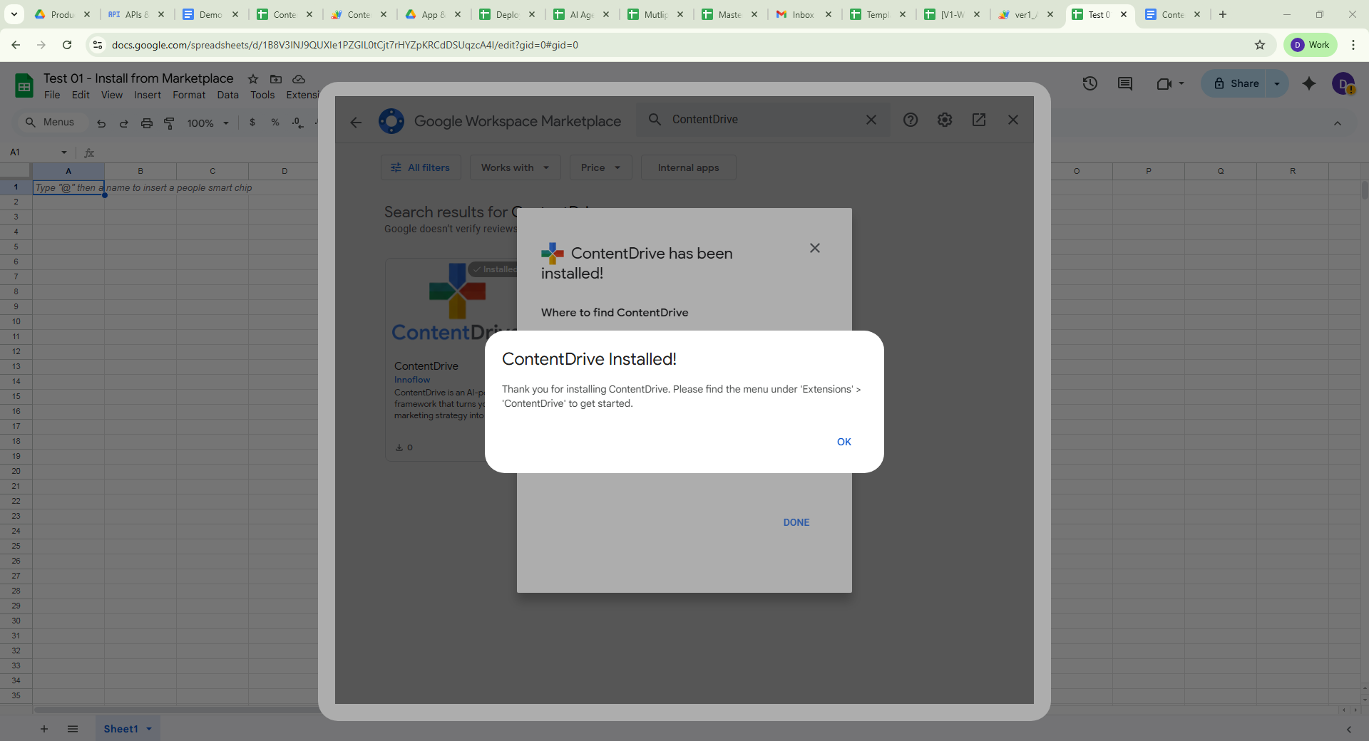Click the Innoflow developer link
Image resolution: width=1369 pixels, height=741 pixels.
(412, 380)
